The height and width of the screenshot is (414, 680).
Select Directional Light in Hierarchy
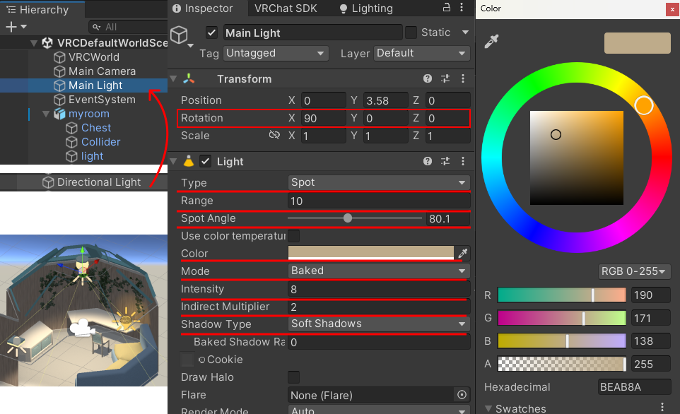(99, 182)
